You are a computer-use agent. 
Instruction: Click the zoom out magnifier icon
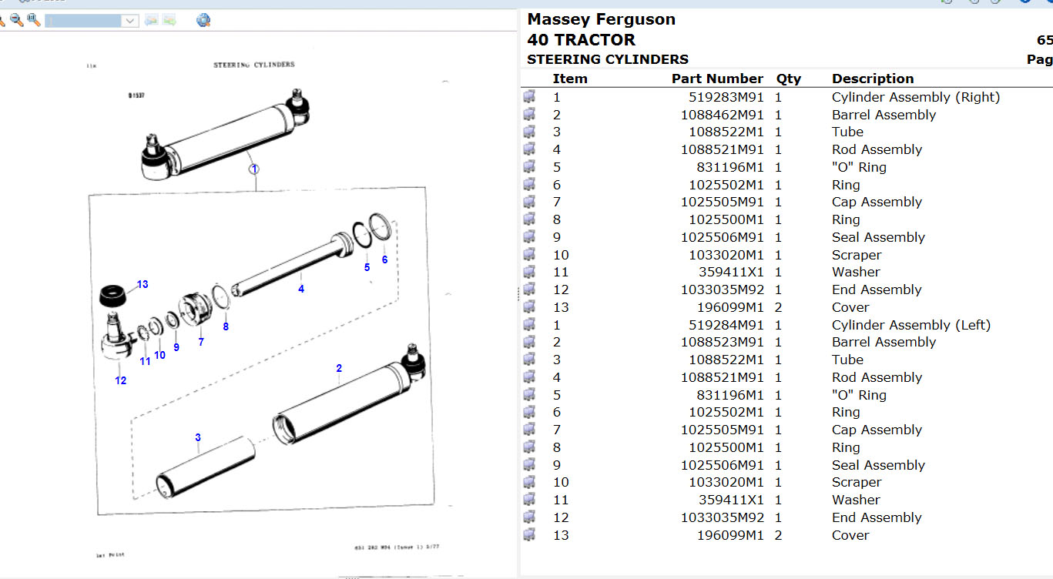click(16, 20)
